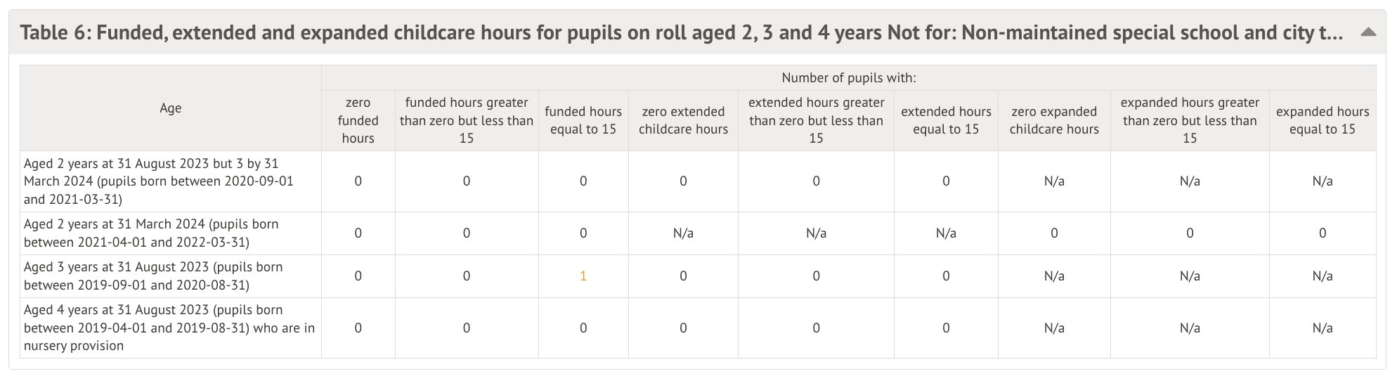Screen dimensions: 1390x381
Task: Click N/a under zero extended childcare hours
Action: tap(683, 233)
